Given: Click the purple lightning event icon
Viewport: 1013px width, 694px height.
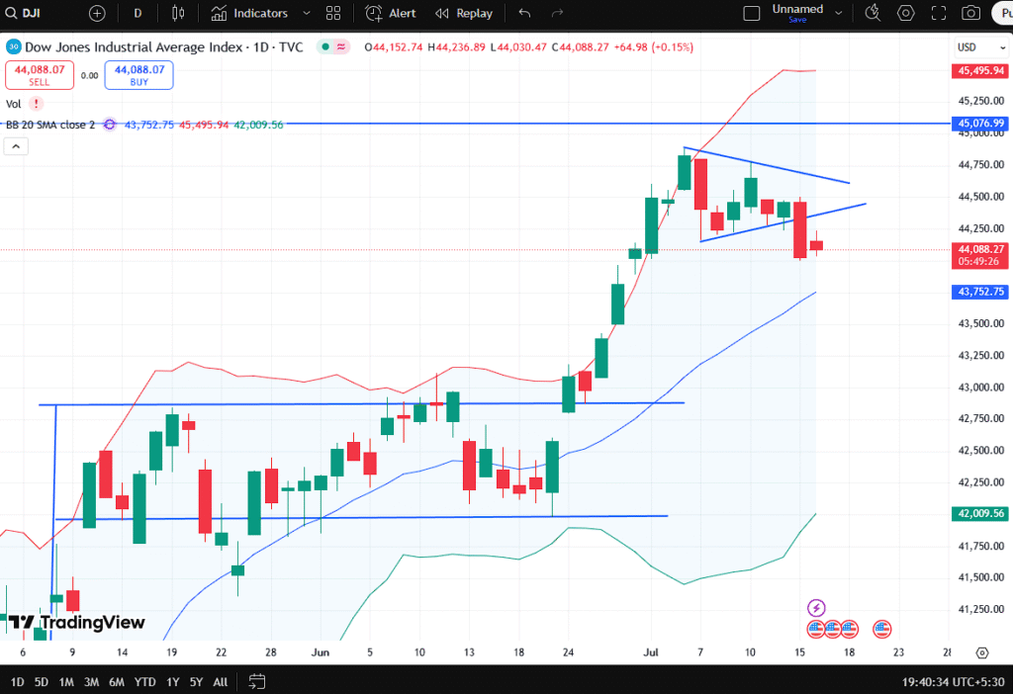Looking at the screenshot, I should [816, 607].
